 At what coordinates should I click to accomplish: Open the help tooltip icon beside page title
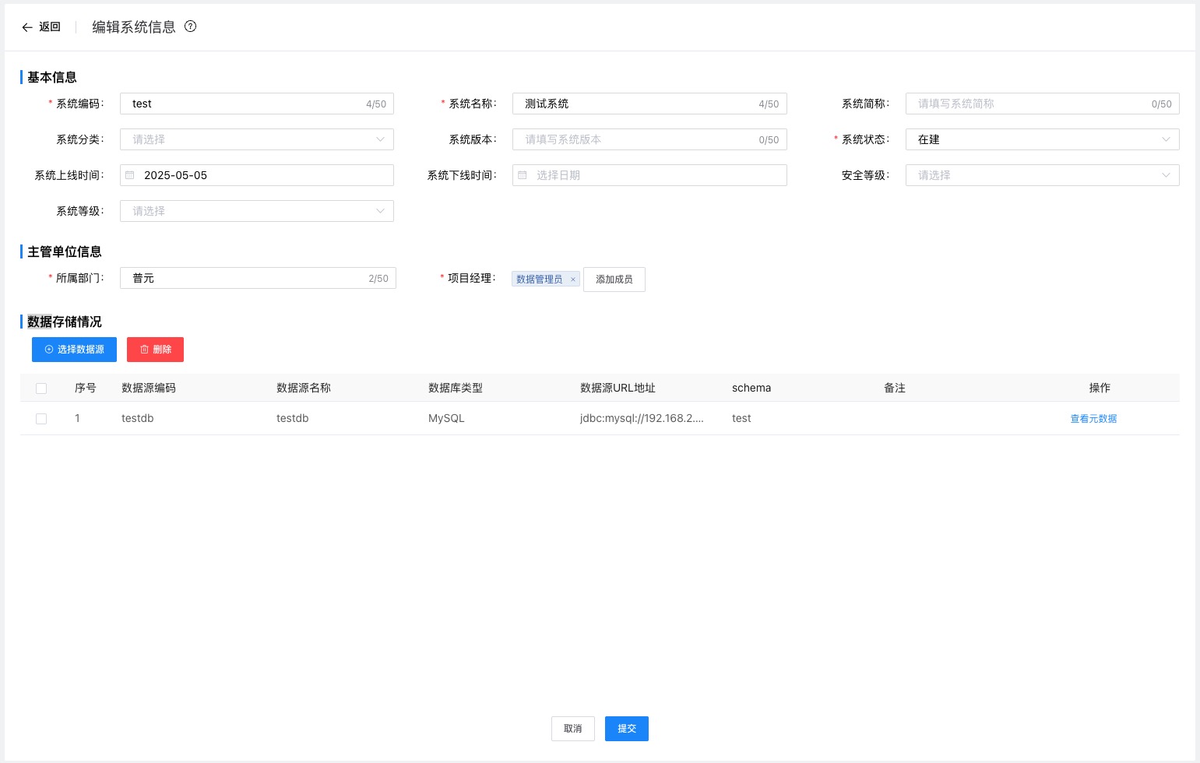190,26
